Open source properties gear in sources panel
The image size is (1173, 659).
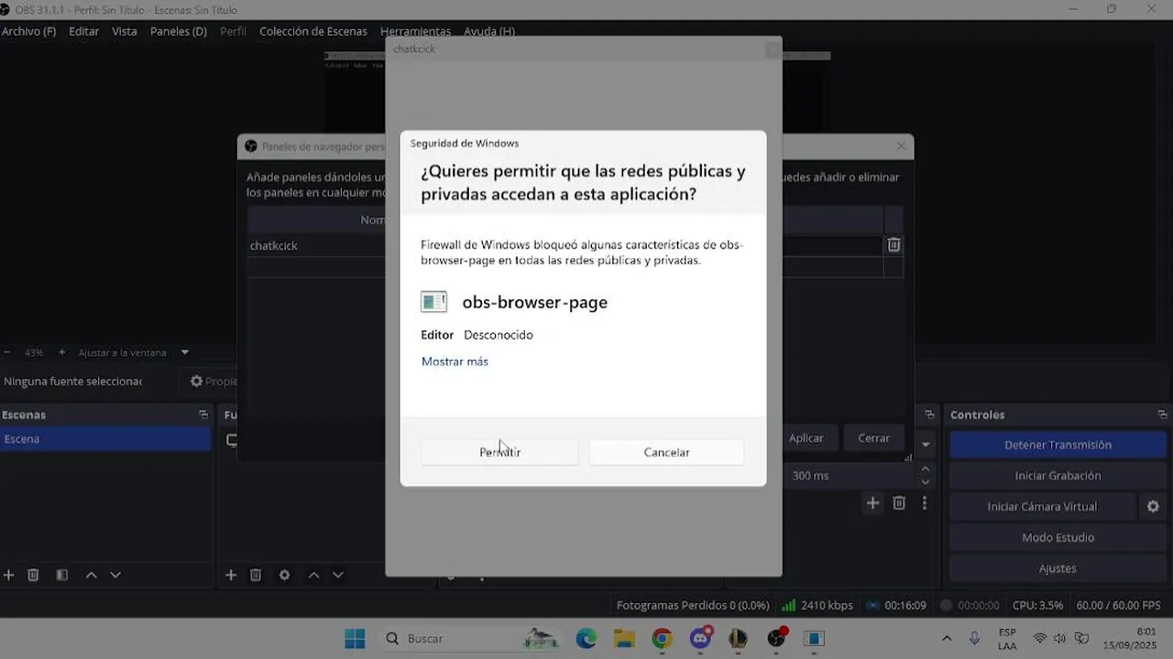(x=284, y=575)
